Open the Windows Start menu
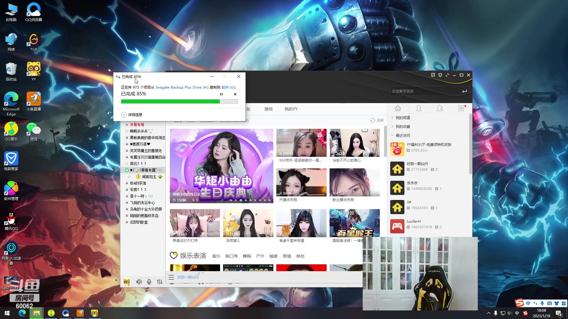 (7, 313)
